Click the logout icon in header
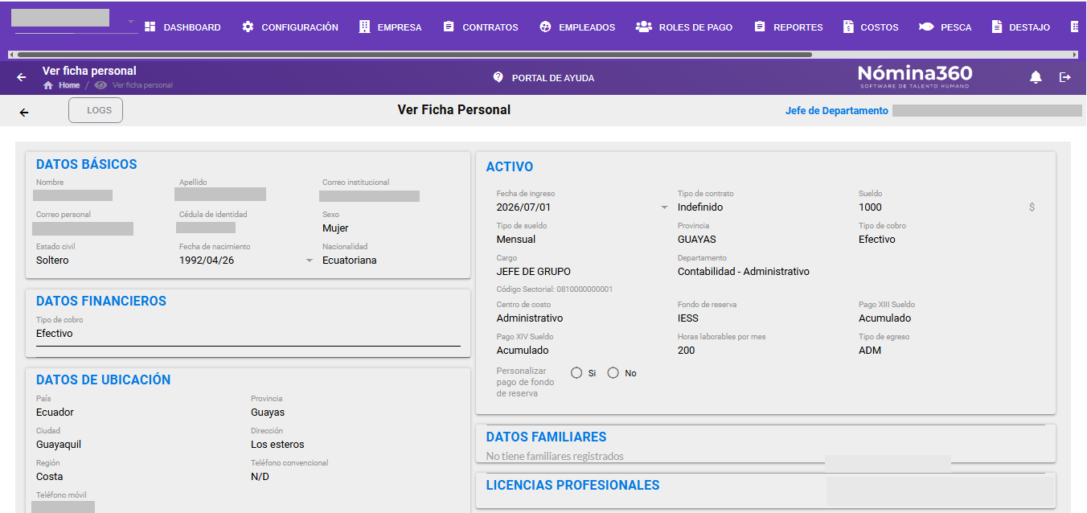 click(1065, 77)
